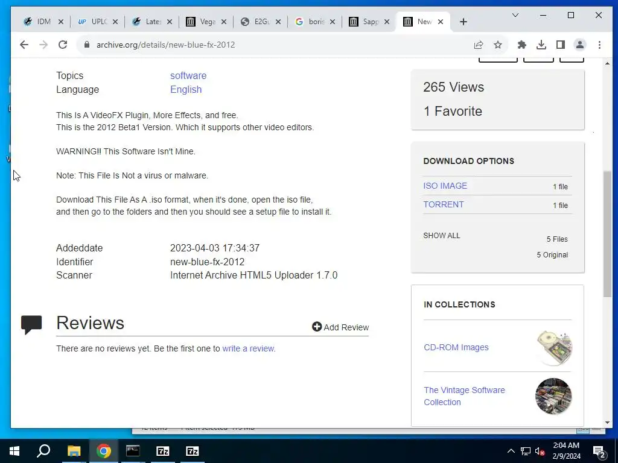The height and width of the screenshot is (463, 618).
Task: Click Vintage Software Collection thumbnail
Action: pyautogui.click(x=553, y=396)
